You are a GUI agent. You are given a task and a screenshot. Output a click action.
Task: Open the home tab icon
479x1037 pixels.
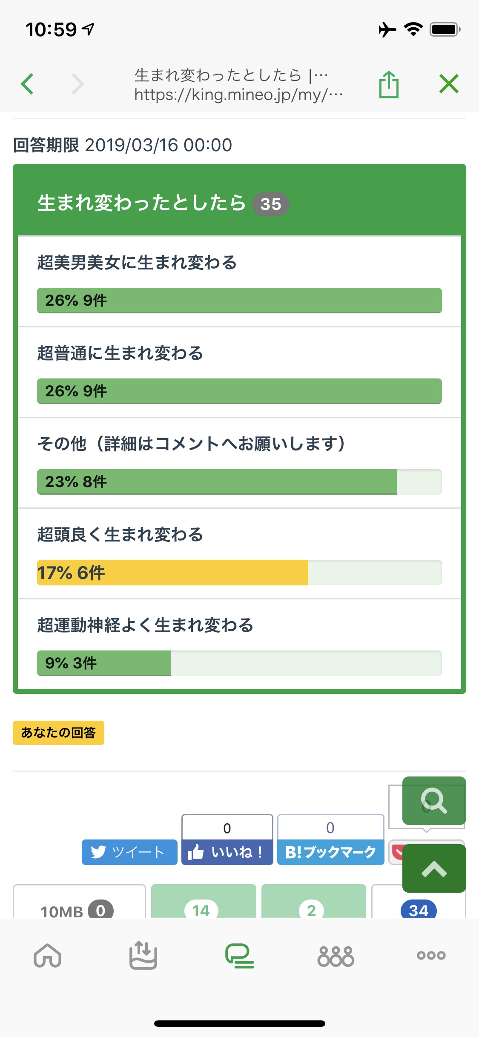point(48,956)
